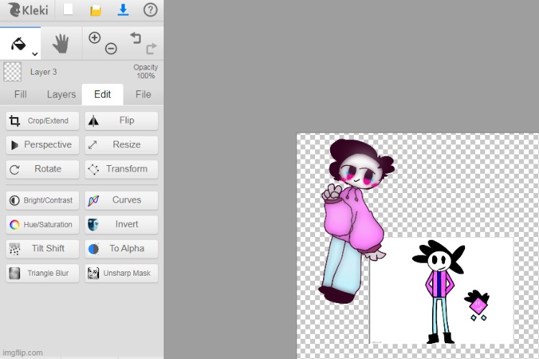The height and width of the screenshot is (359, 539).
Task: Open the Curves adjustment
Action: click(x=121, y=200)
